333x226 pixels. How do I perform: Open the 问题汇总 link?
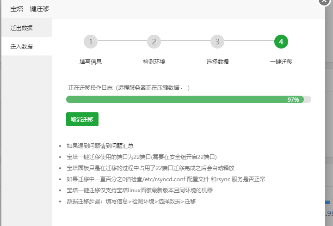pos(122,146)
